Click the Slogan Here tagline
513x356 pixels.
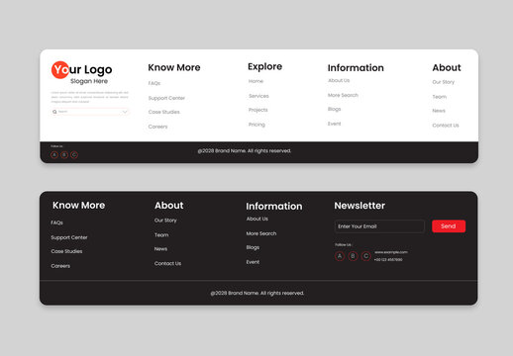[89, 81]
